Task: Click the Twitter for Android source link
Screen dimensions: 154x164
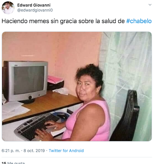Action: (x=66, y=151)
